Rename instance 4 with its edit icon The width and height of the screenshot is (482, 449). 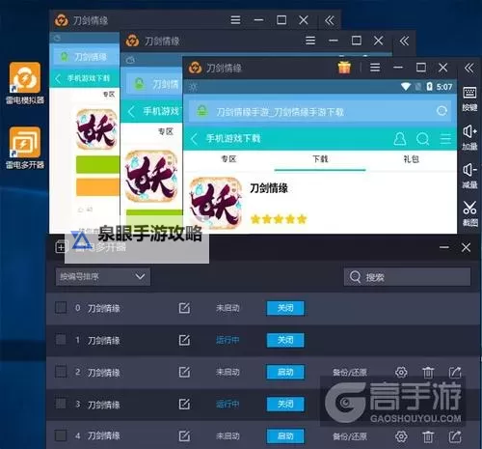(184, 436)
